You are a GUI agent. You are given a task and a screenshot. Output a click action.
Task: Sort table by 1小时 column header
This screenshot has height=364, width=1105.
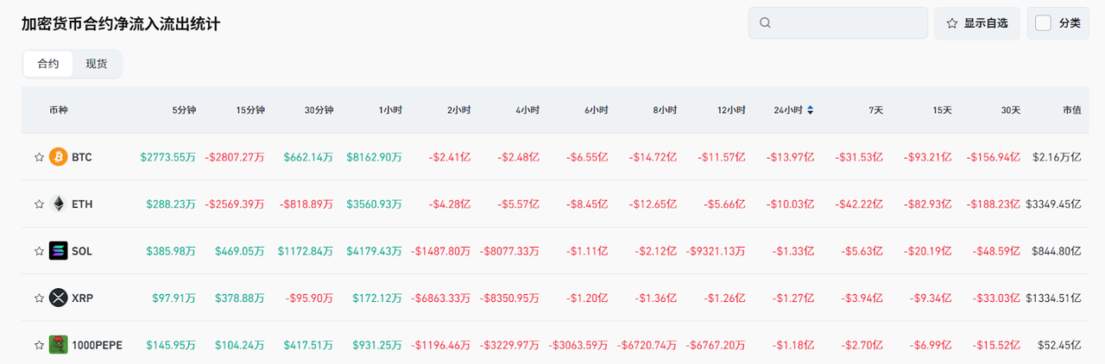tap(390, 110)
